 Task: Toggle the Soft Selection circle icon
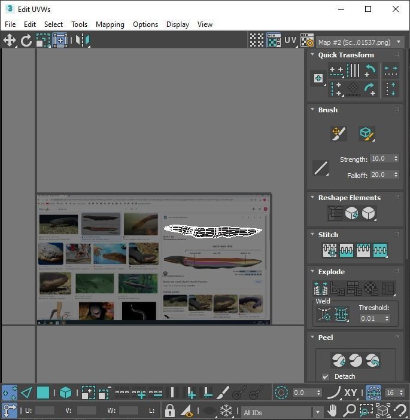[x=281, y=393]
